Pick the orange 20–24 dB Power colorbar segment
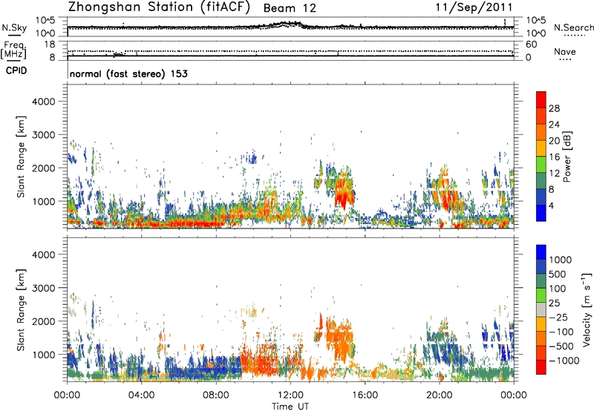This screenshot has width=594, height=411. [x=541, y=132]
